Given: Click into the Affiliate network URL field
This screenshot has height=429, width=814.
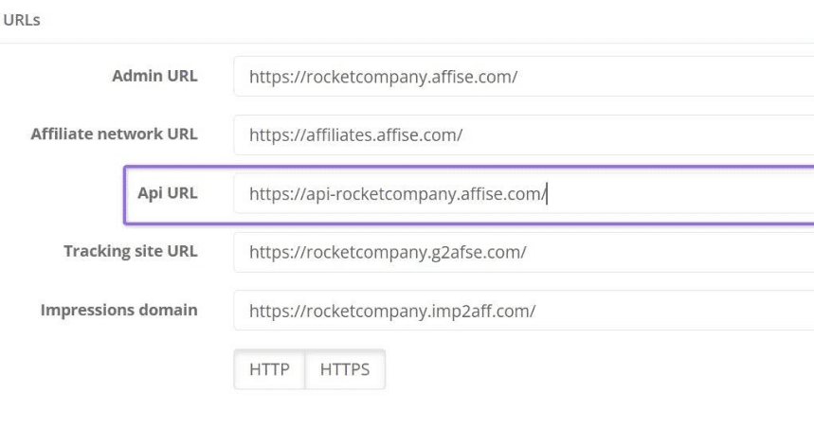Looking at the screenshot, I should coord(524,134).
